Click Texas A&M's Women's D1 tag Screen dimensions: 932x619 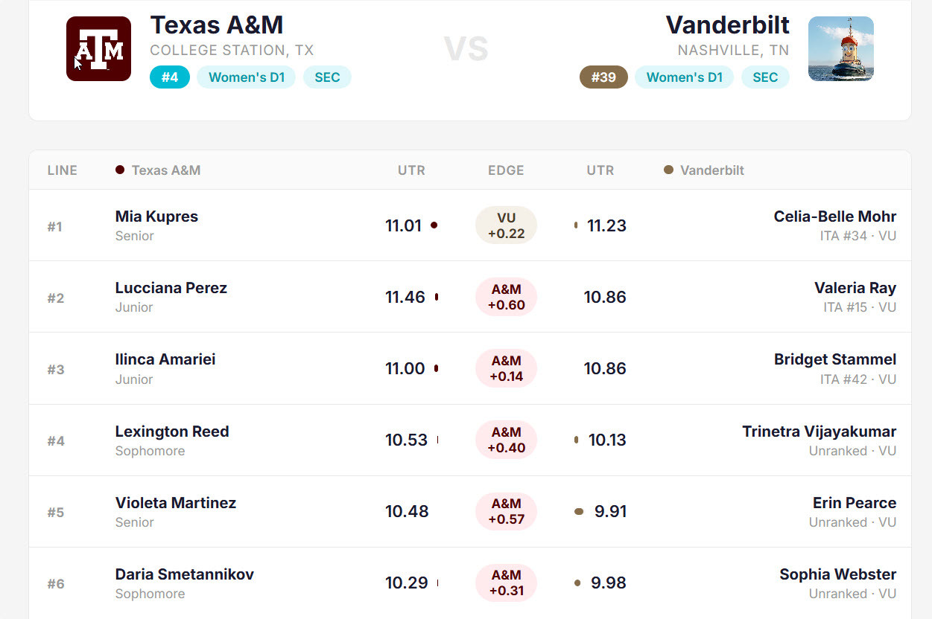tap(246, 77)
